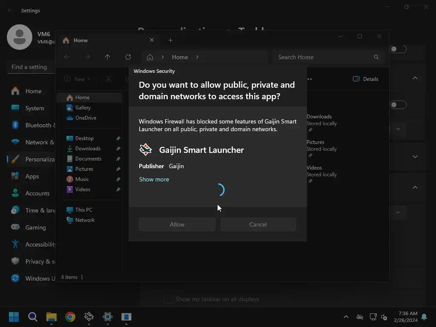Open Apps in Settings sidebar
This screenshot has height=327, width=436.
click(x=32, y=176)
